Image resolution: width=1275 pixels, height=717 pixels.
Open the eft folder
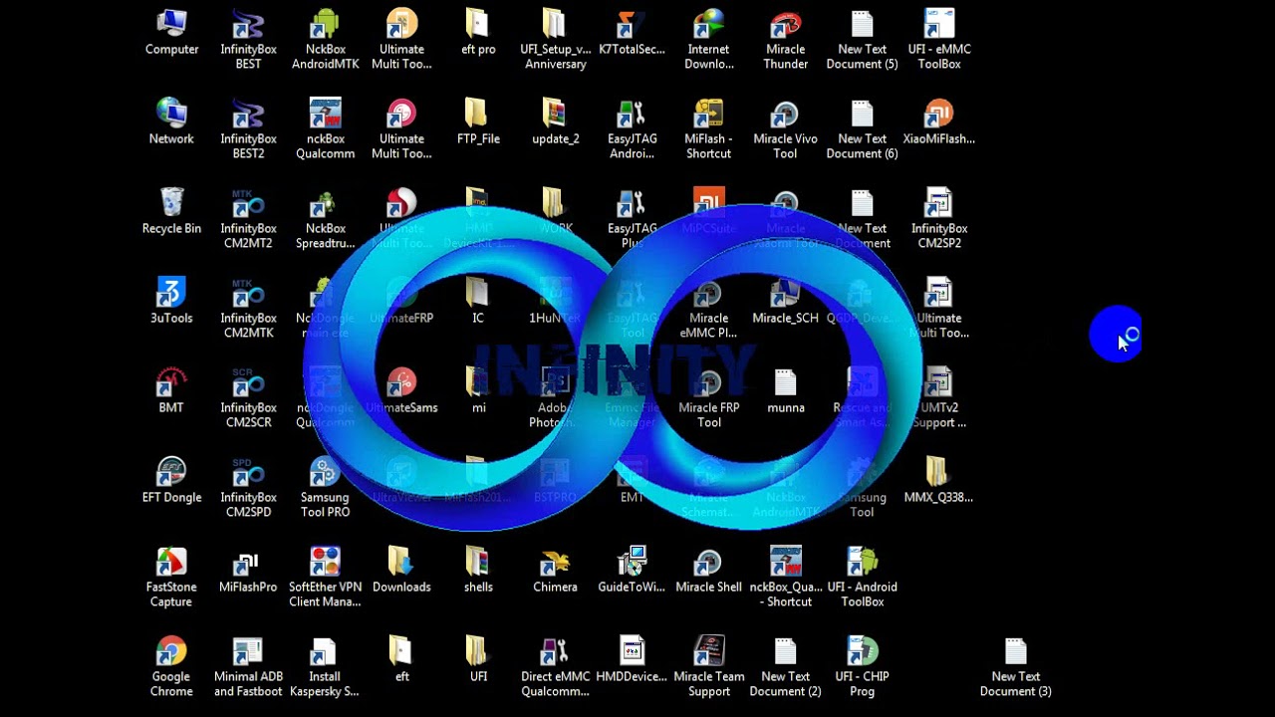(401, 661)
